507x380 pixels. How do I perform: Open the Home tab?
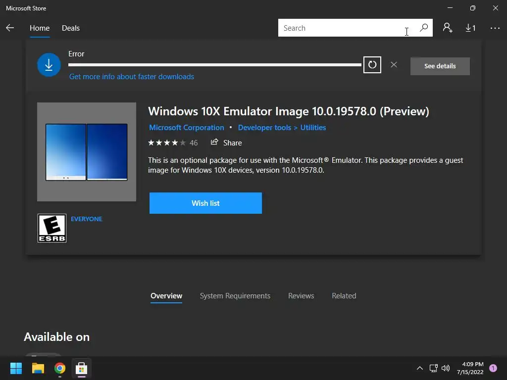40,28
